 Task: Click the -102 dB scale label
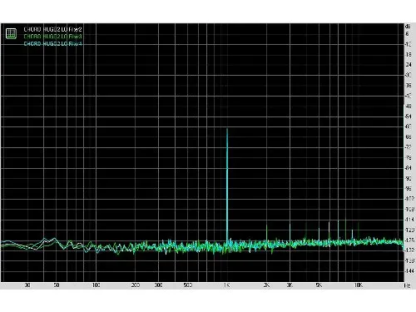(409, 199)
